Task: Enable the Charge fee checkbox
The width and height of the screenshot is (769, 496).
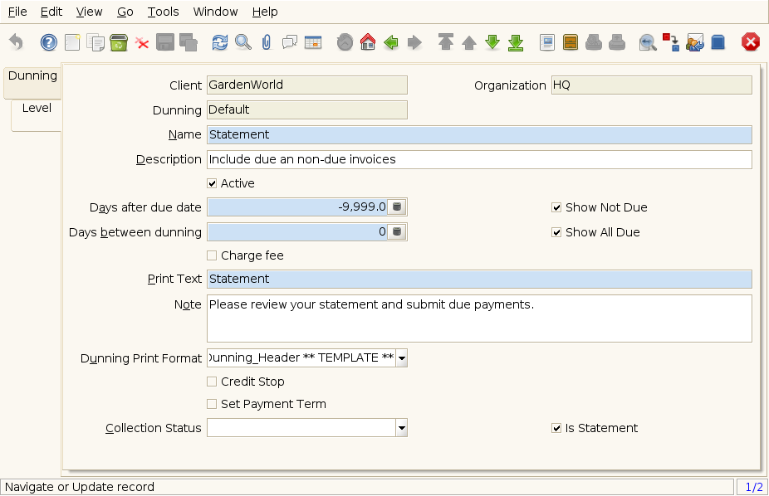Action: click(212, 255)
